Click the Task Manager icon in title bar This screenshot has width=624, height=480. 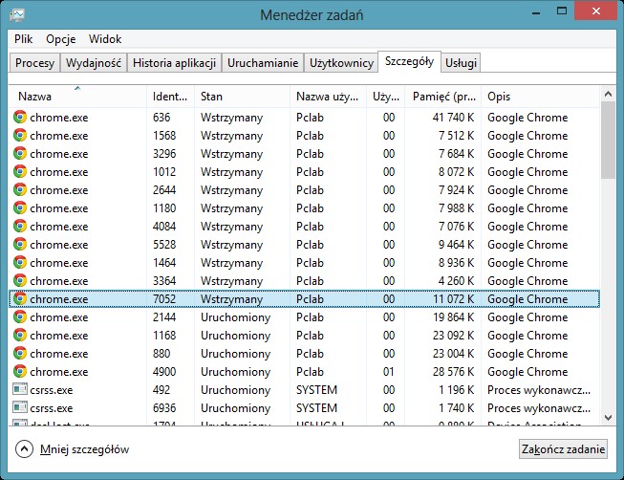[17, 15]
